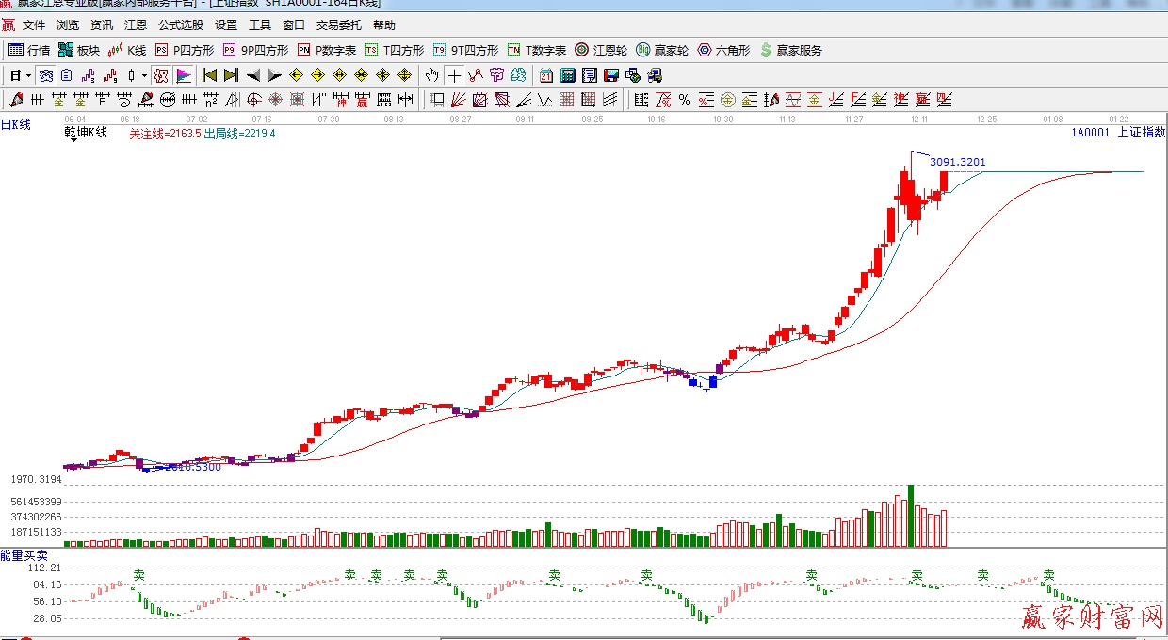Toggle the T数字表 view
The height and width of the screenshot is (640, 1168).
(x=537, y=50)
